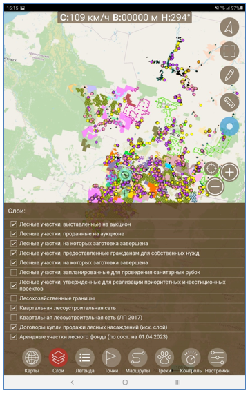Uncheck Лесные участки, выставленные на аукцион
This screenshot has height=395, width=250.
coord(14,224)
